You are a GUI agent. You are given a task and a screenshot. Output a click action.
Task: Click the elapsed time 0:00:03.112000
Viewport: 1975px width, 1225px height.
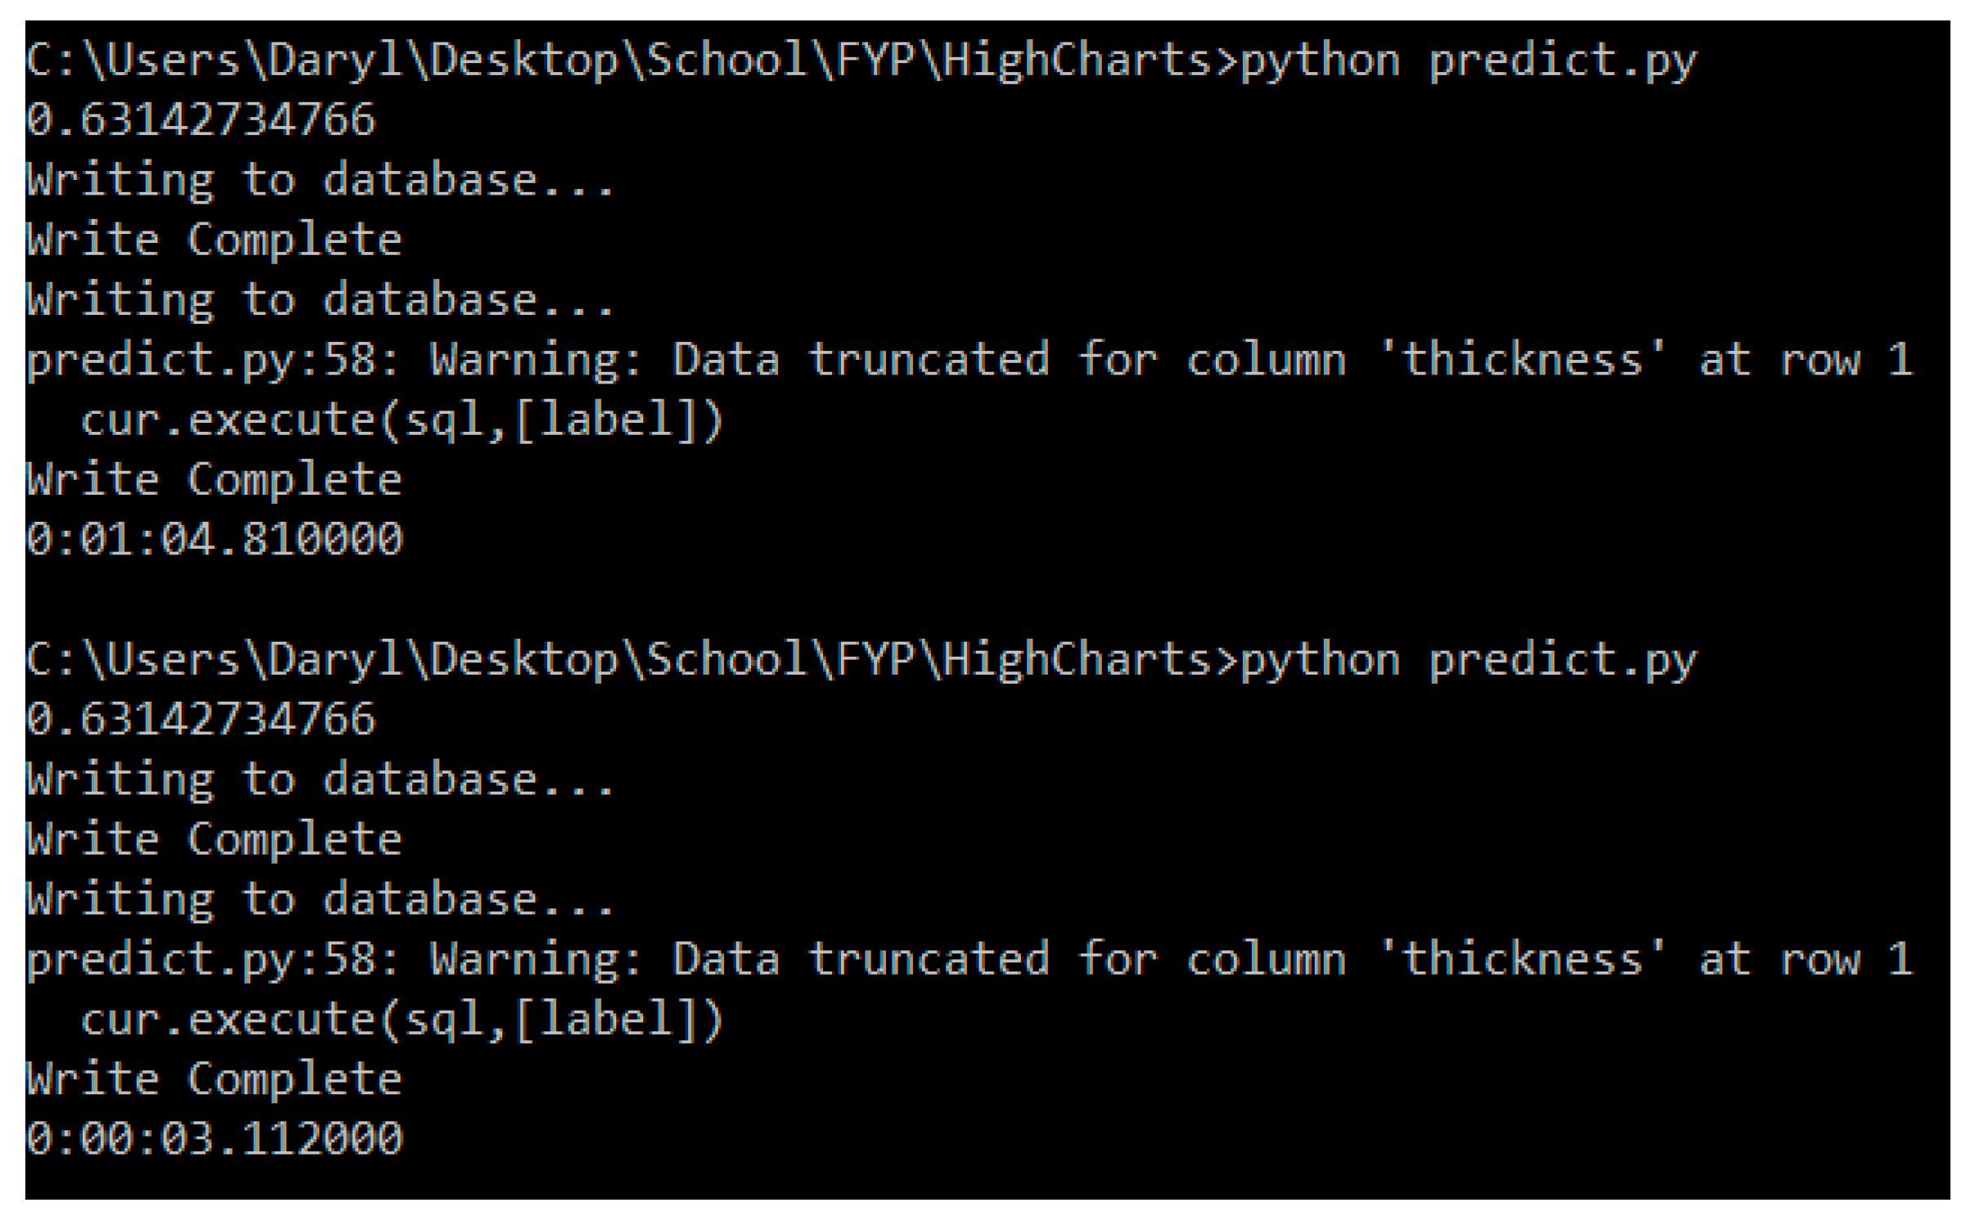click(214, 1138)
